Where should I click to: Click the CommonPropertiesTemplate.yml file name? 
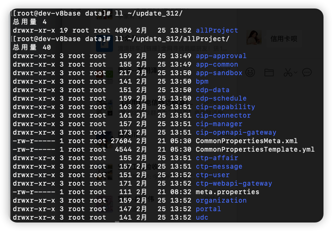(x=255, y=150)
